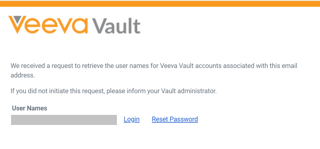320x149 pixels.
Task: Click the sentence starting 'If you did not'
Action: pyautogui.click(x=114, y=91)
